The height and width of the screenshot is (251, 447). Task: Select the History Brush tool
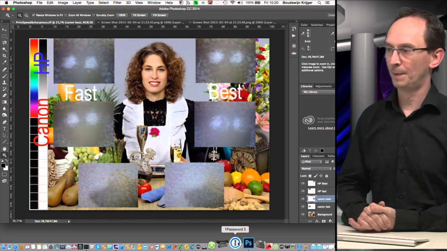click(5, 89)
